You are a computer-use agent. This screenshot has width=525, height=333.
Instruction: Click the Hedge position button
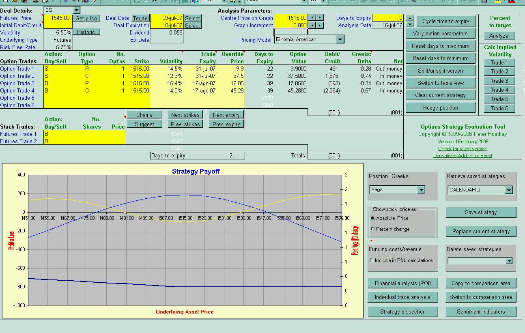(x=440, y=108)
